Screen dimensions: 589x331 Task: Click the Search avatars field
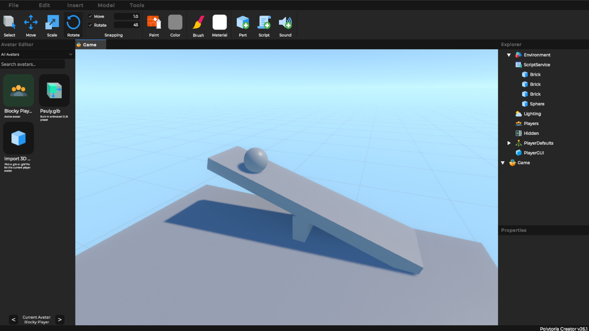(32, 64)
